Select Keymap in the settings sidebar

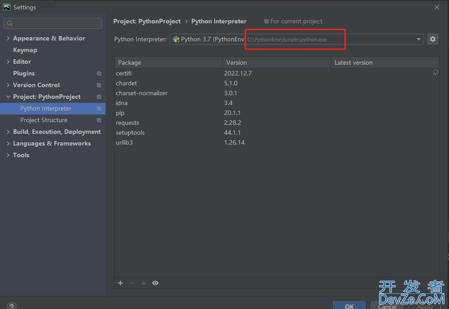tap(25, 50)
